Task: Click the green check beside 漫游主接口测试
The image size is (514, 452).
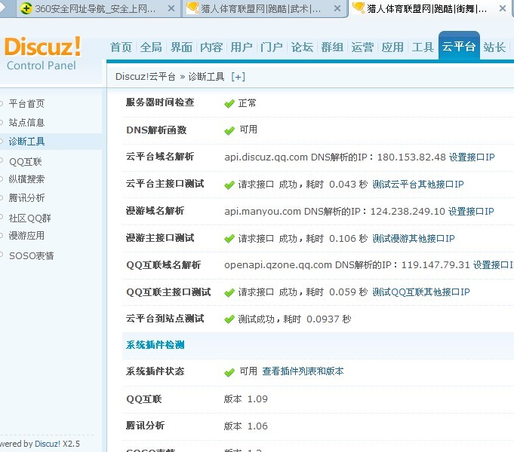Action: pyautogui.click(x=229, y=239)
